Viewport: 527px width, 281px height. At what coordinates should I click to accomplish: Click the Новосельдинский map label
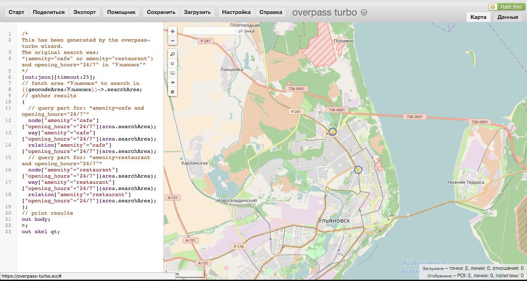(x=237, y=201)
